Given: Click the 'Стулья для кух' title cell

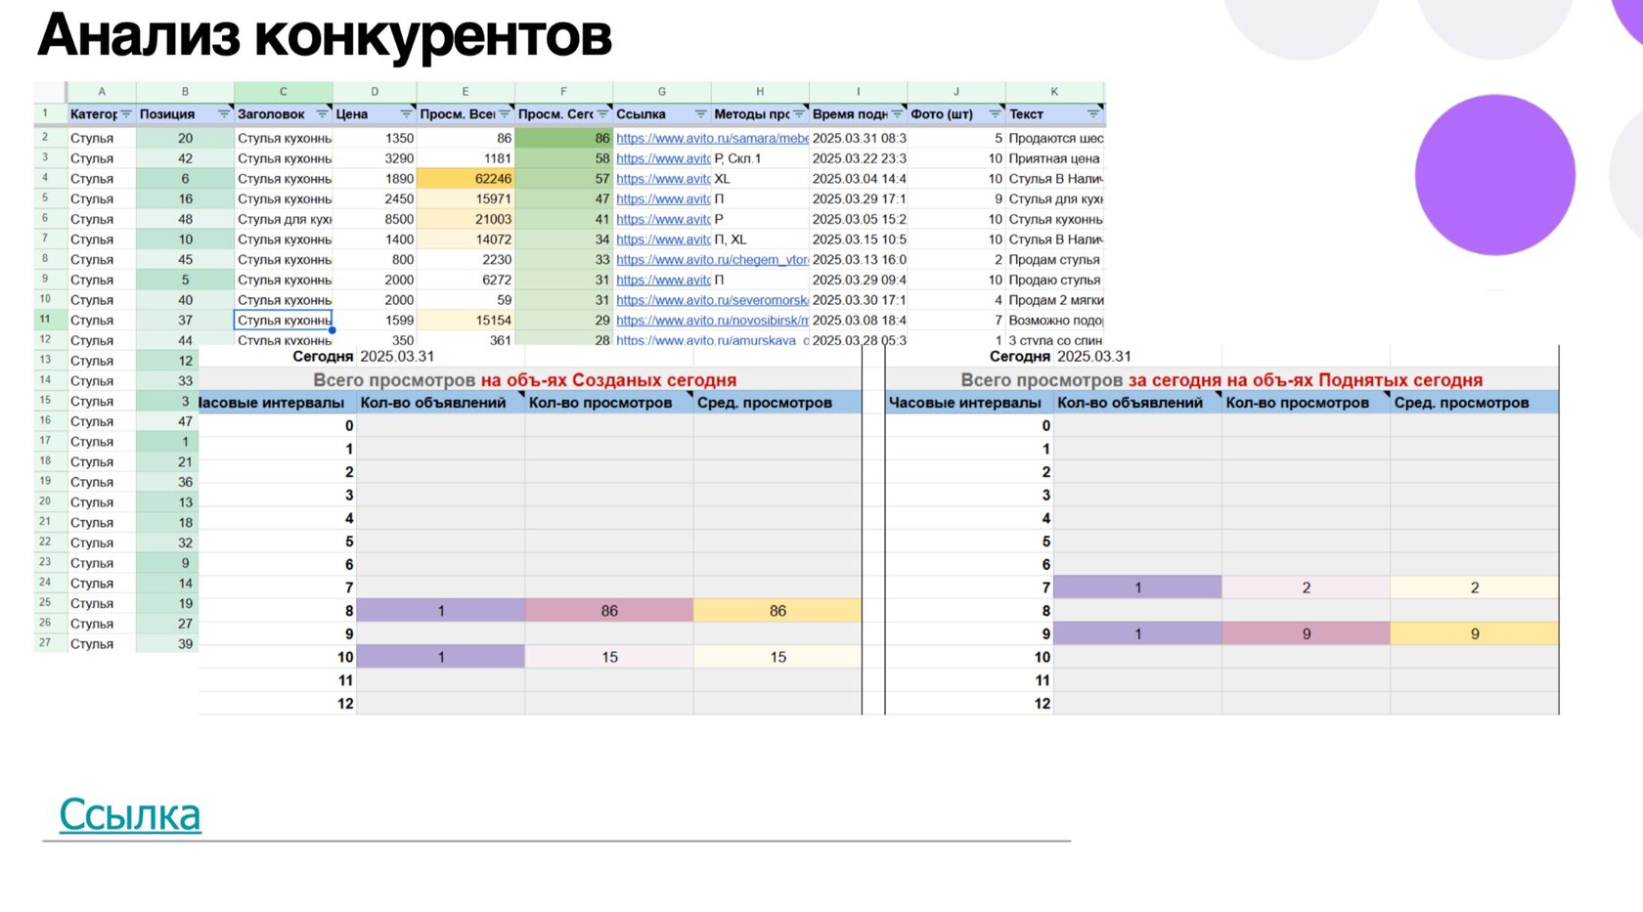Looking at the screenshot, I should pyautogui.click(x=284, y=219).
